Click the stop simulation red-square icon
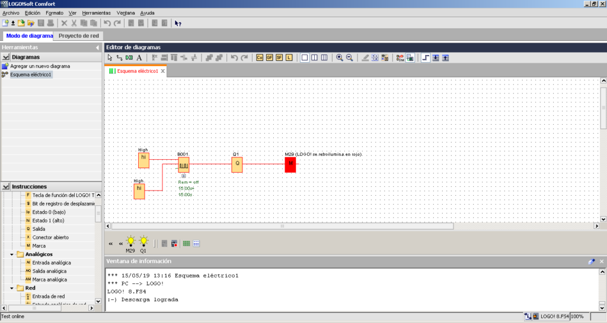 tap(174, 243)
